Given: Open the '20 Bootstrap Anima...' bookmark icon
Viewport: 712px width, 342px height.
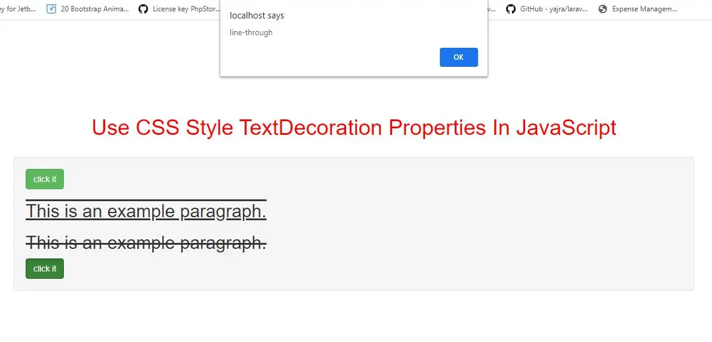Looking at the screenshot, I should (52, 8).
